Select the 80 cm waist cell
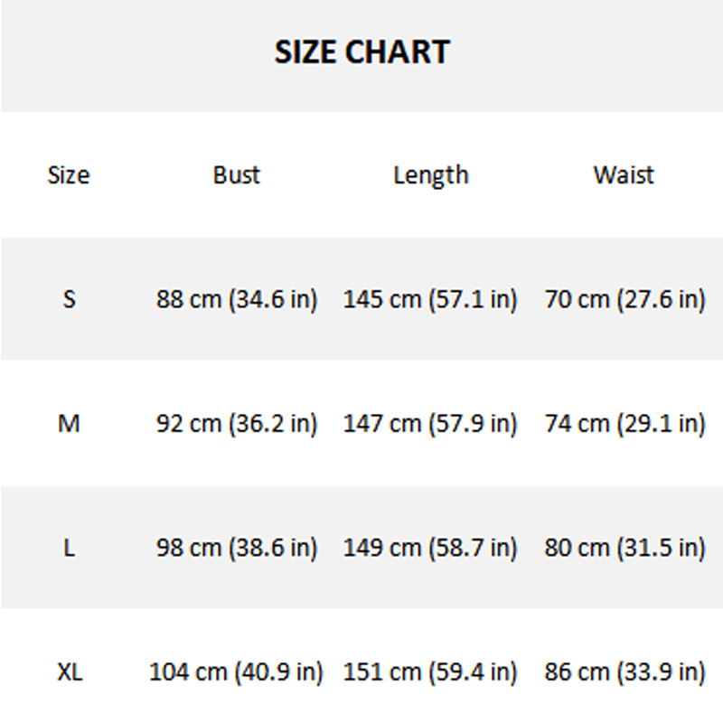The height and width of the screenshot is (723, 723). click(624, 548)
